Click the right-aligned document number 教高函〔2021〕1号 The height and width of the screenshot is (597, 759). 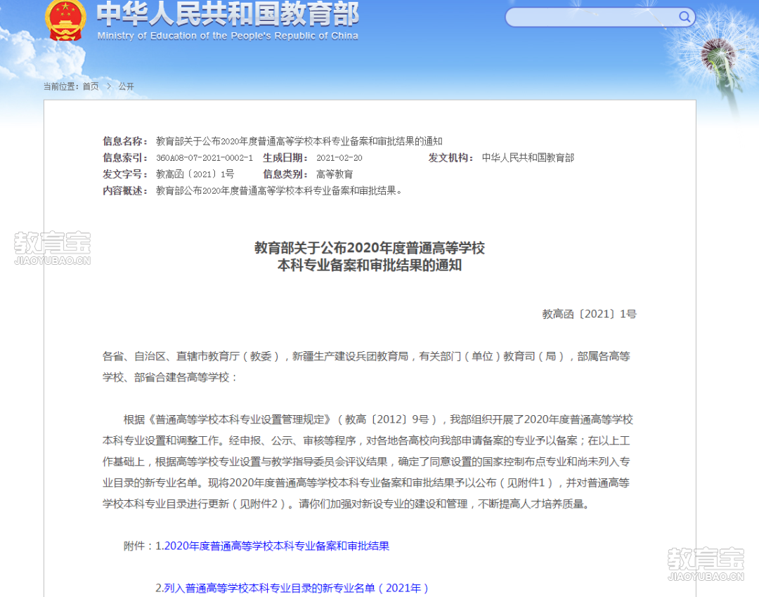(x=589, y=314)
